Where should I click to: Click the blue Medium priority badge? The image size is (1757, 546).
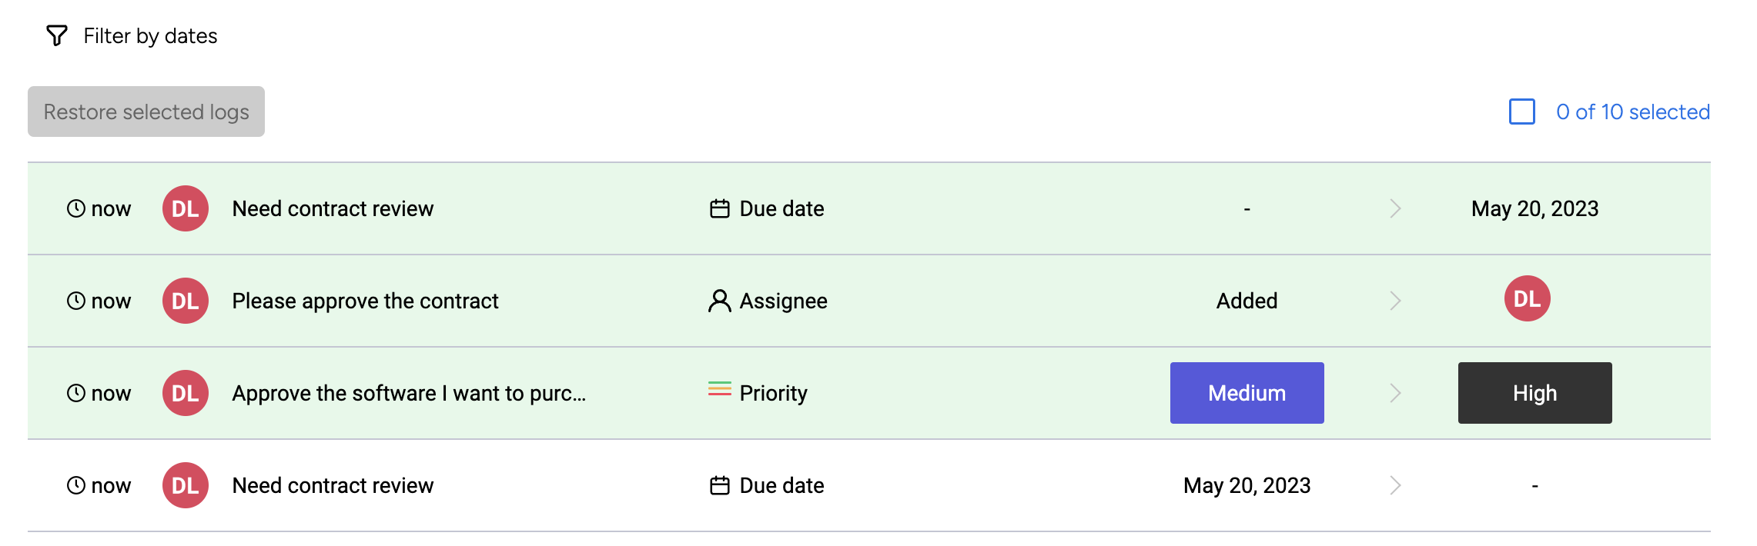1247,393
